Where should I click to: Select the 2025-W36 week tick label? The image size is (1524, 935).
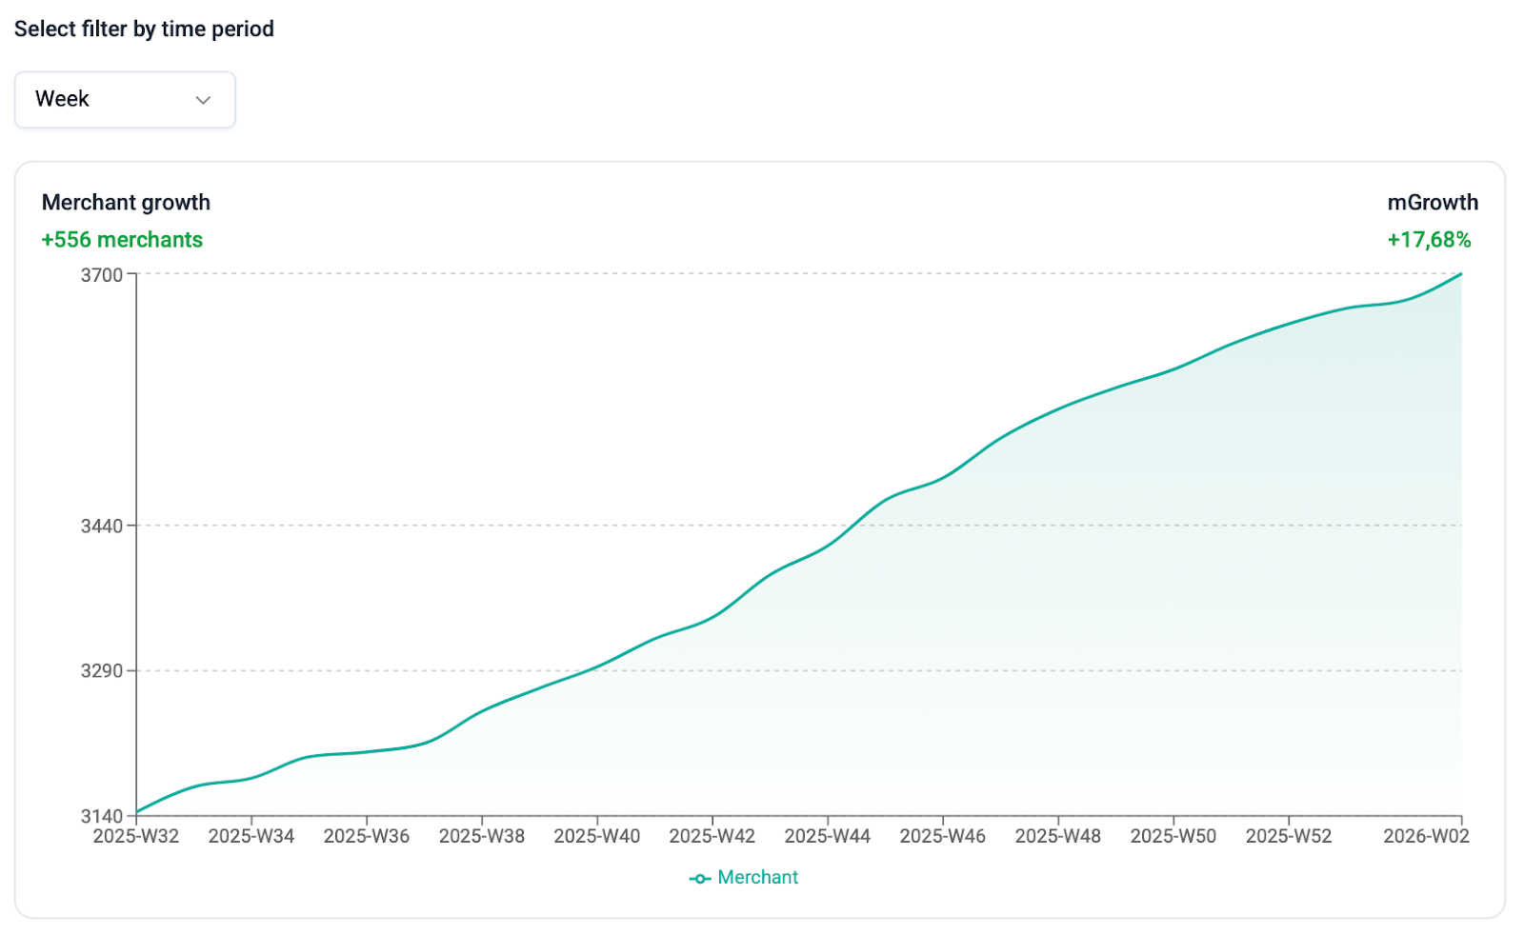(x=367, y=836)
